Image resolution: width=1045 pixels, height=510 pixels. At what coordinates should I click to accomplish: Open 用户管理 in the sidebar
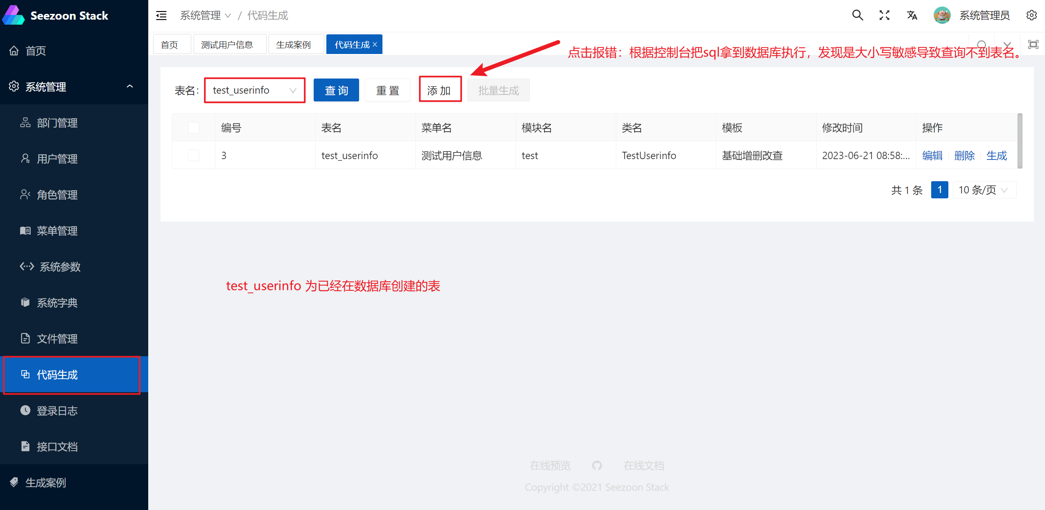click(57, 159)
